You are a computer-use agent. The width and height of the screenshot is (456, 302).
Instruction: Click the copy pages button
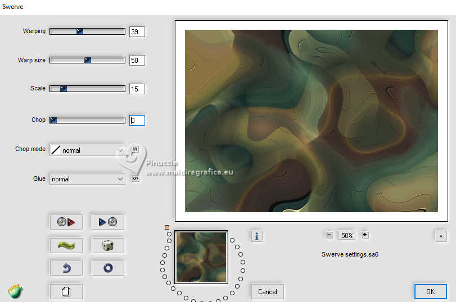[66, 291]
